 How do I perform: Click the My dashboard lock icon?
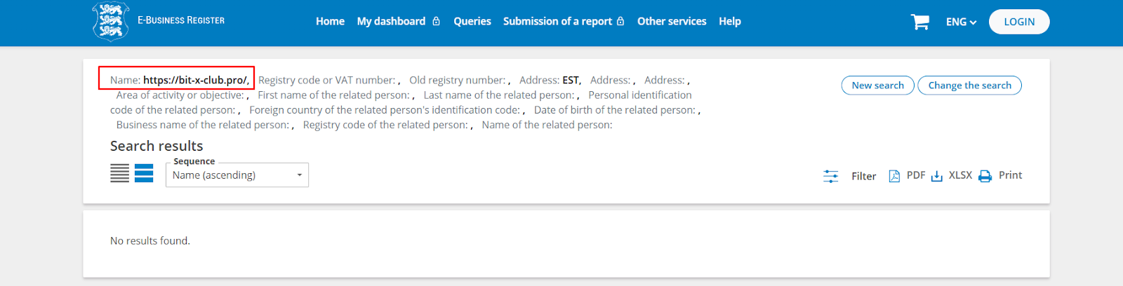[x=436, y=22]
